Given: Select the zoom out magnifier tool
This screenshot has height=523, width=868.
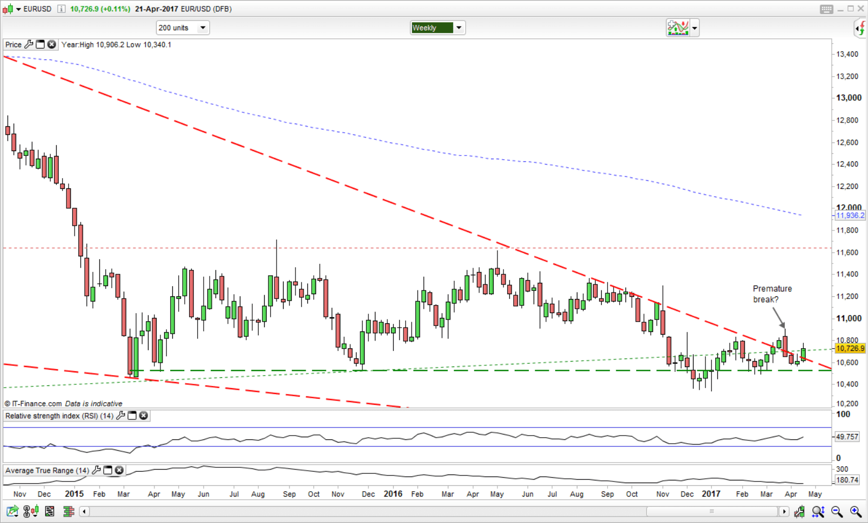Looking at the screenshot, I should 837,511.
